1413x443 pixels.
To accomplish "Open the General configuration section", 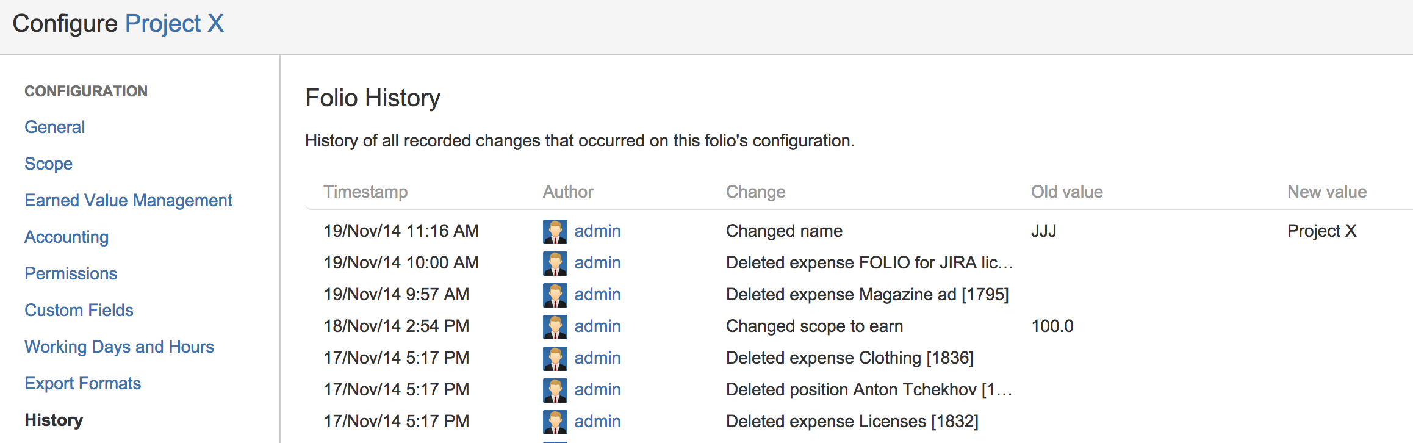I will click(x=54, y=127).
